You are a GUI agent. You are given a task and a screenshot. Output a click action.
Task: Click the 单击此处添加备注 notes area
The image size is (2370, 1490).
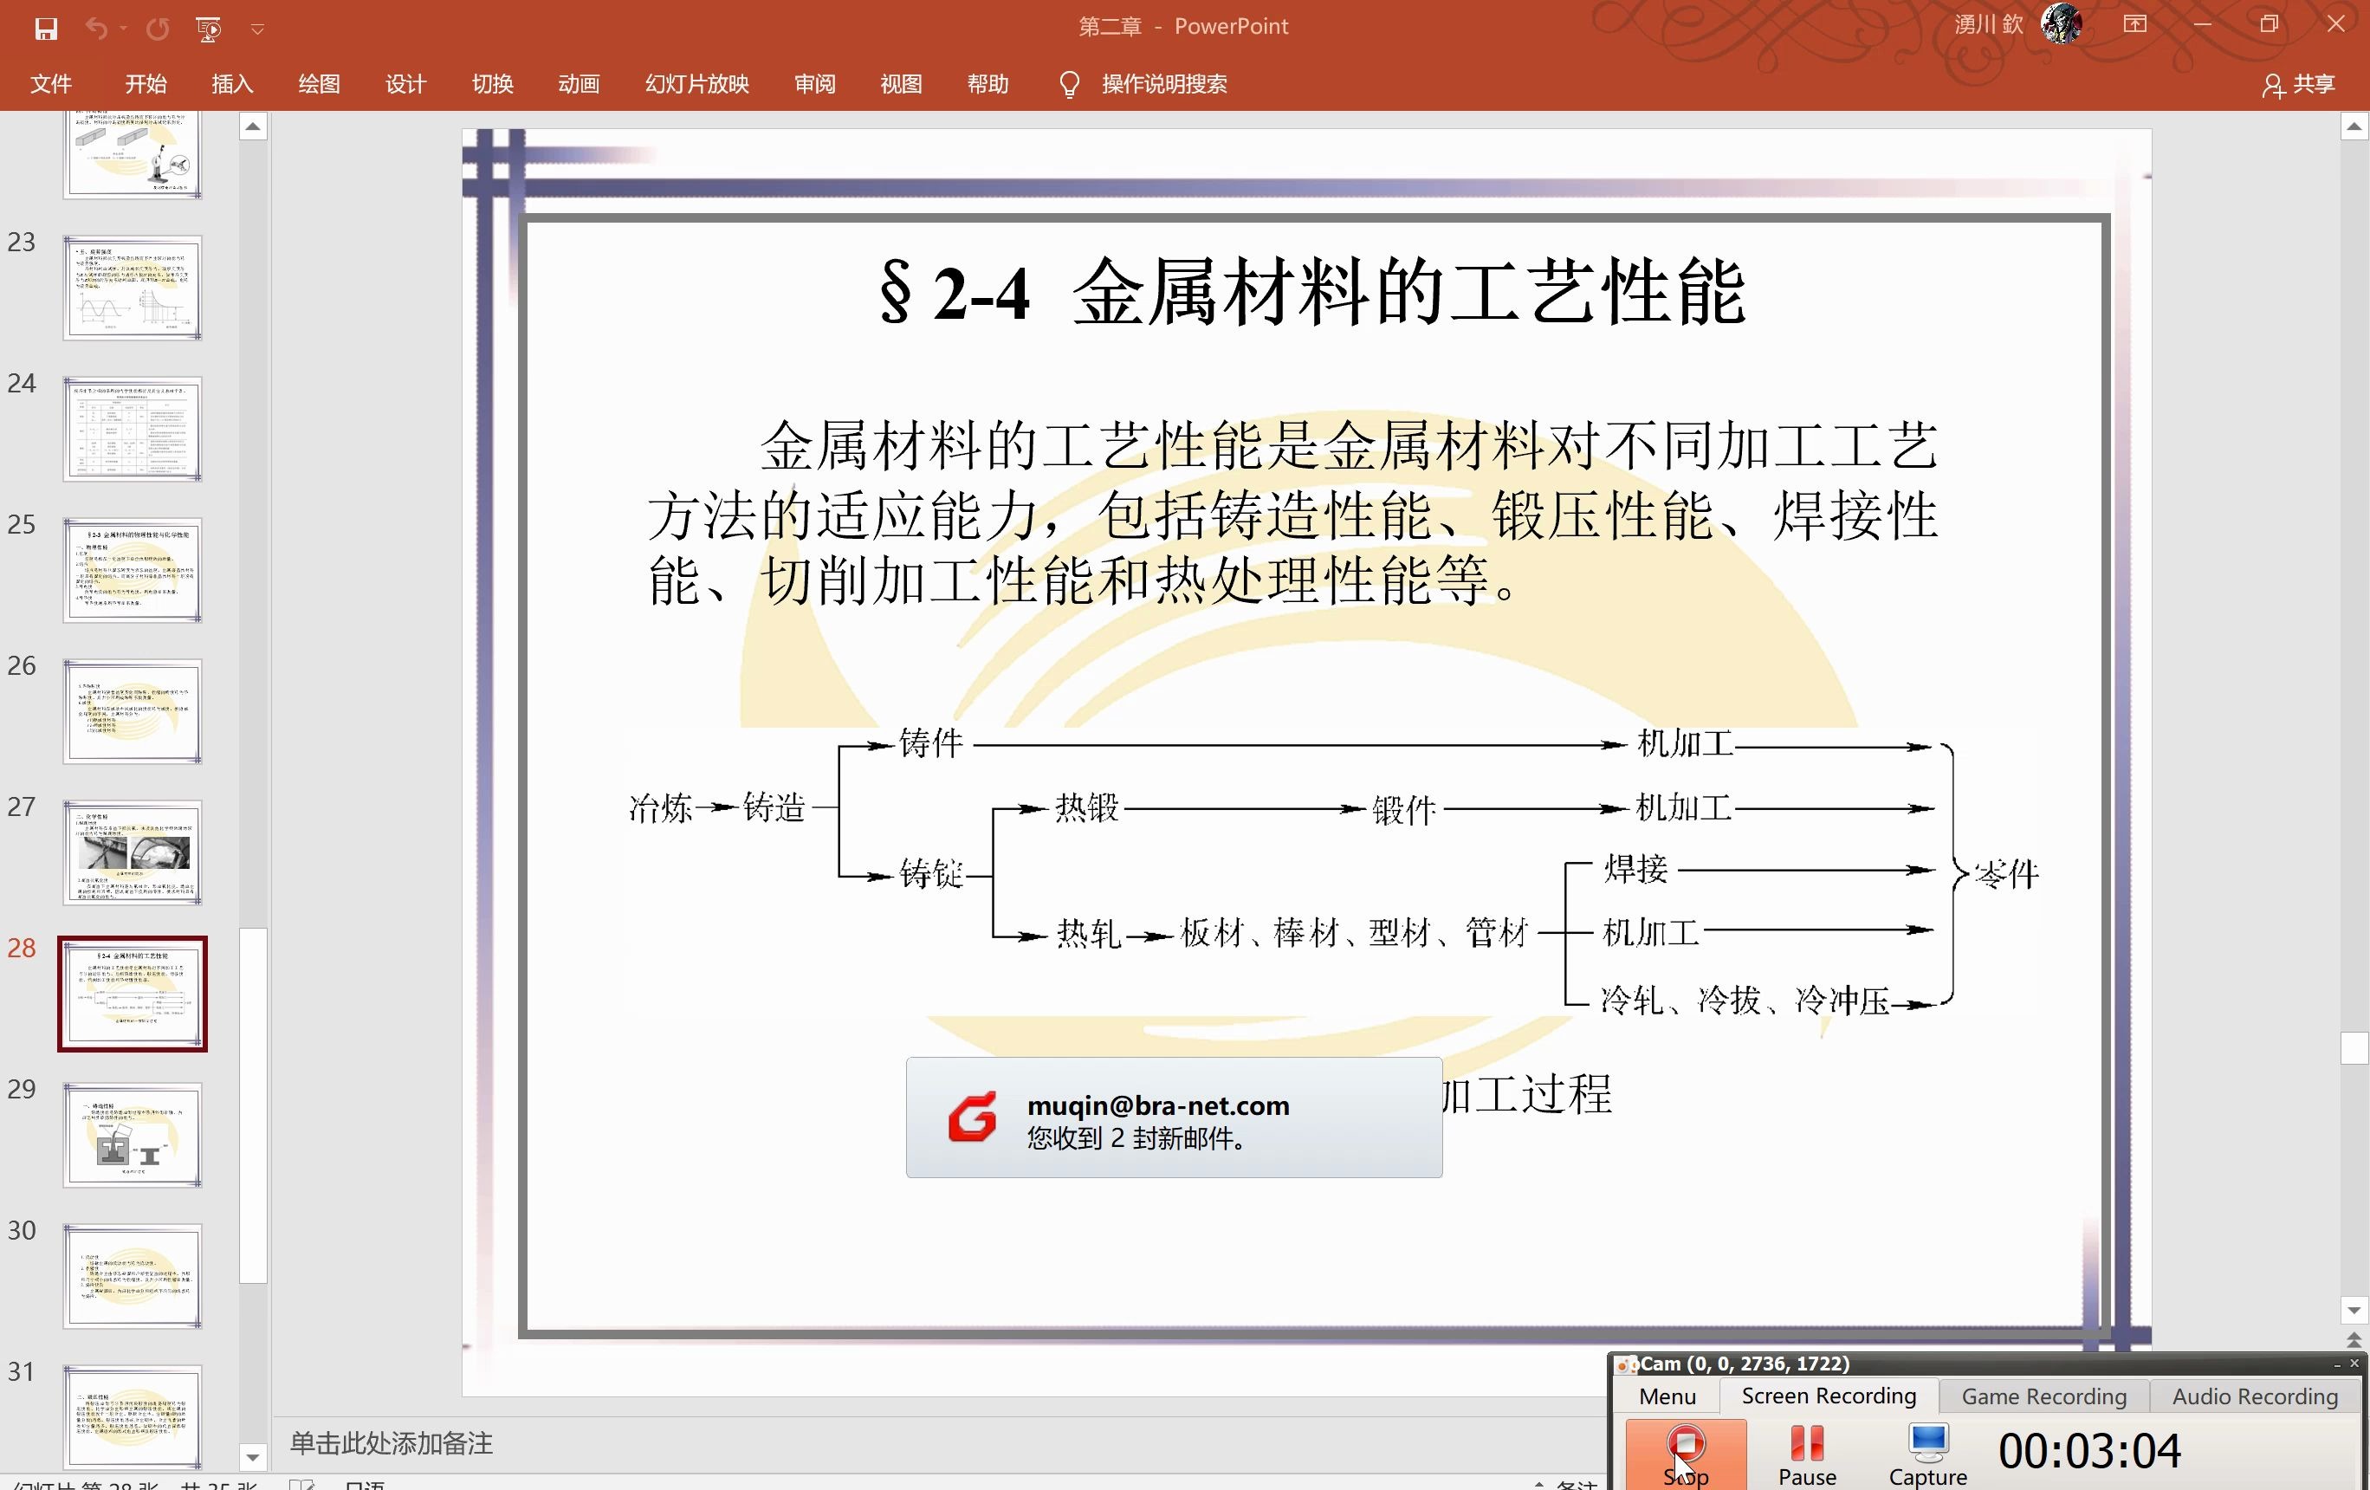[391, 1444]
